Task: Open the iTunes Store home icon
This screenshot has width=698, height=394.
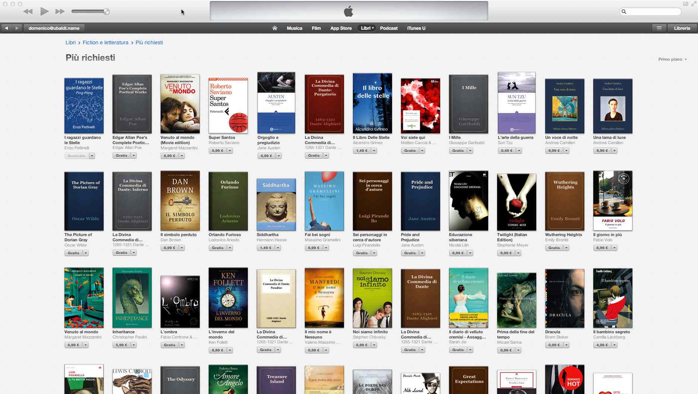Action: (x=275, y=28)
